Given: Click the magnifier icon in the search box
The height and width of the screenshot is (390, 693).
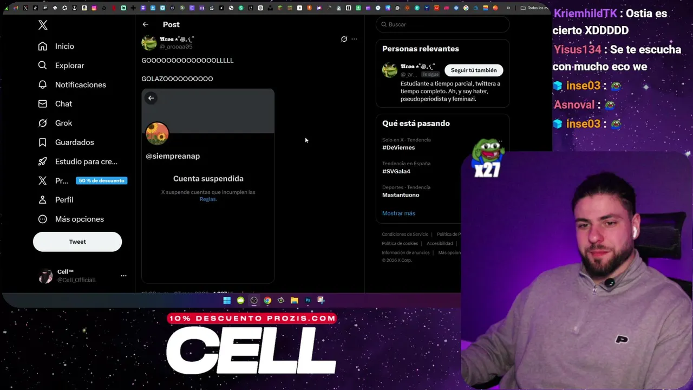Looking at the screenshot, I should pyautogui.click(x=384, y=24).
